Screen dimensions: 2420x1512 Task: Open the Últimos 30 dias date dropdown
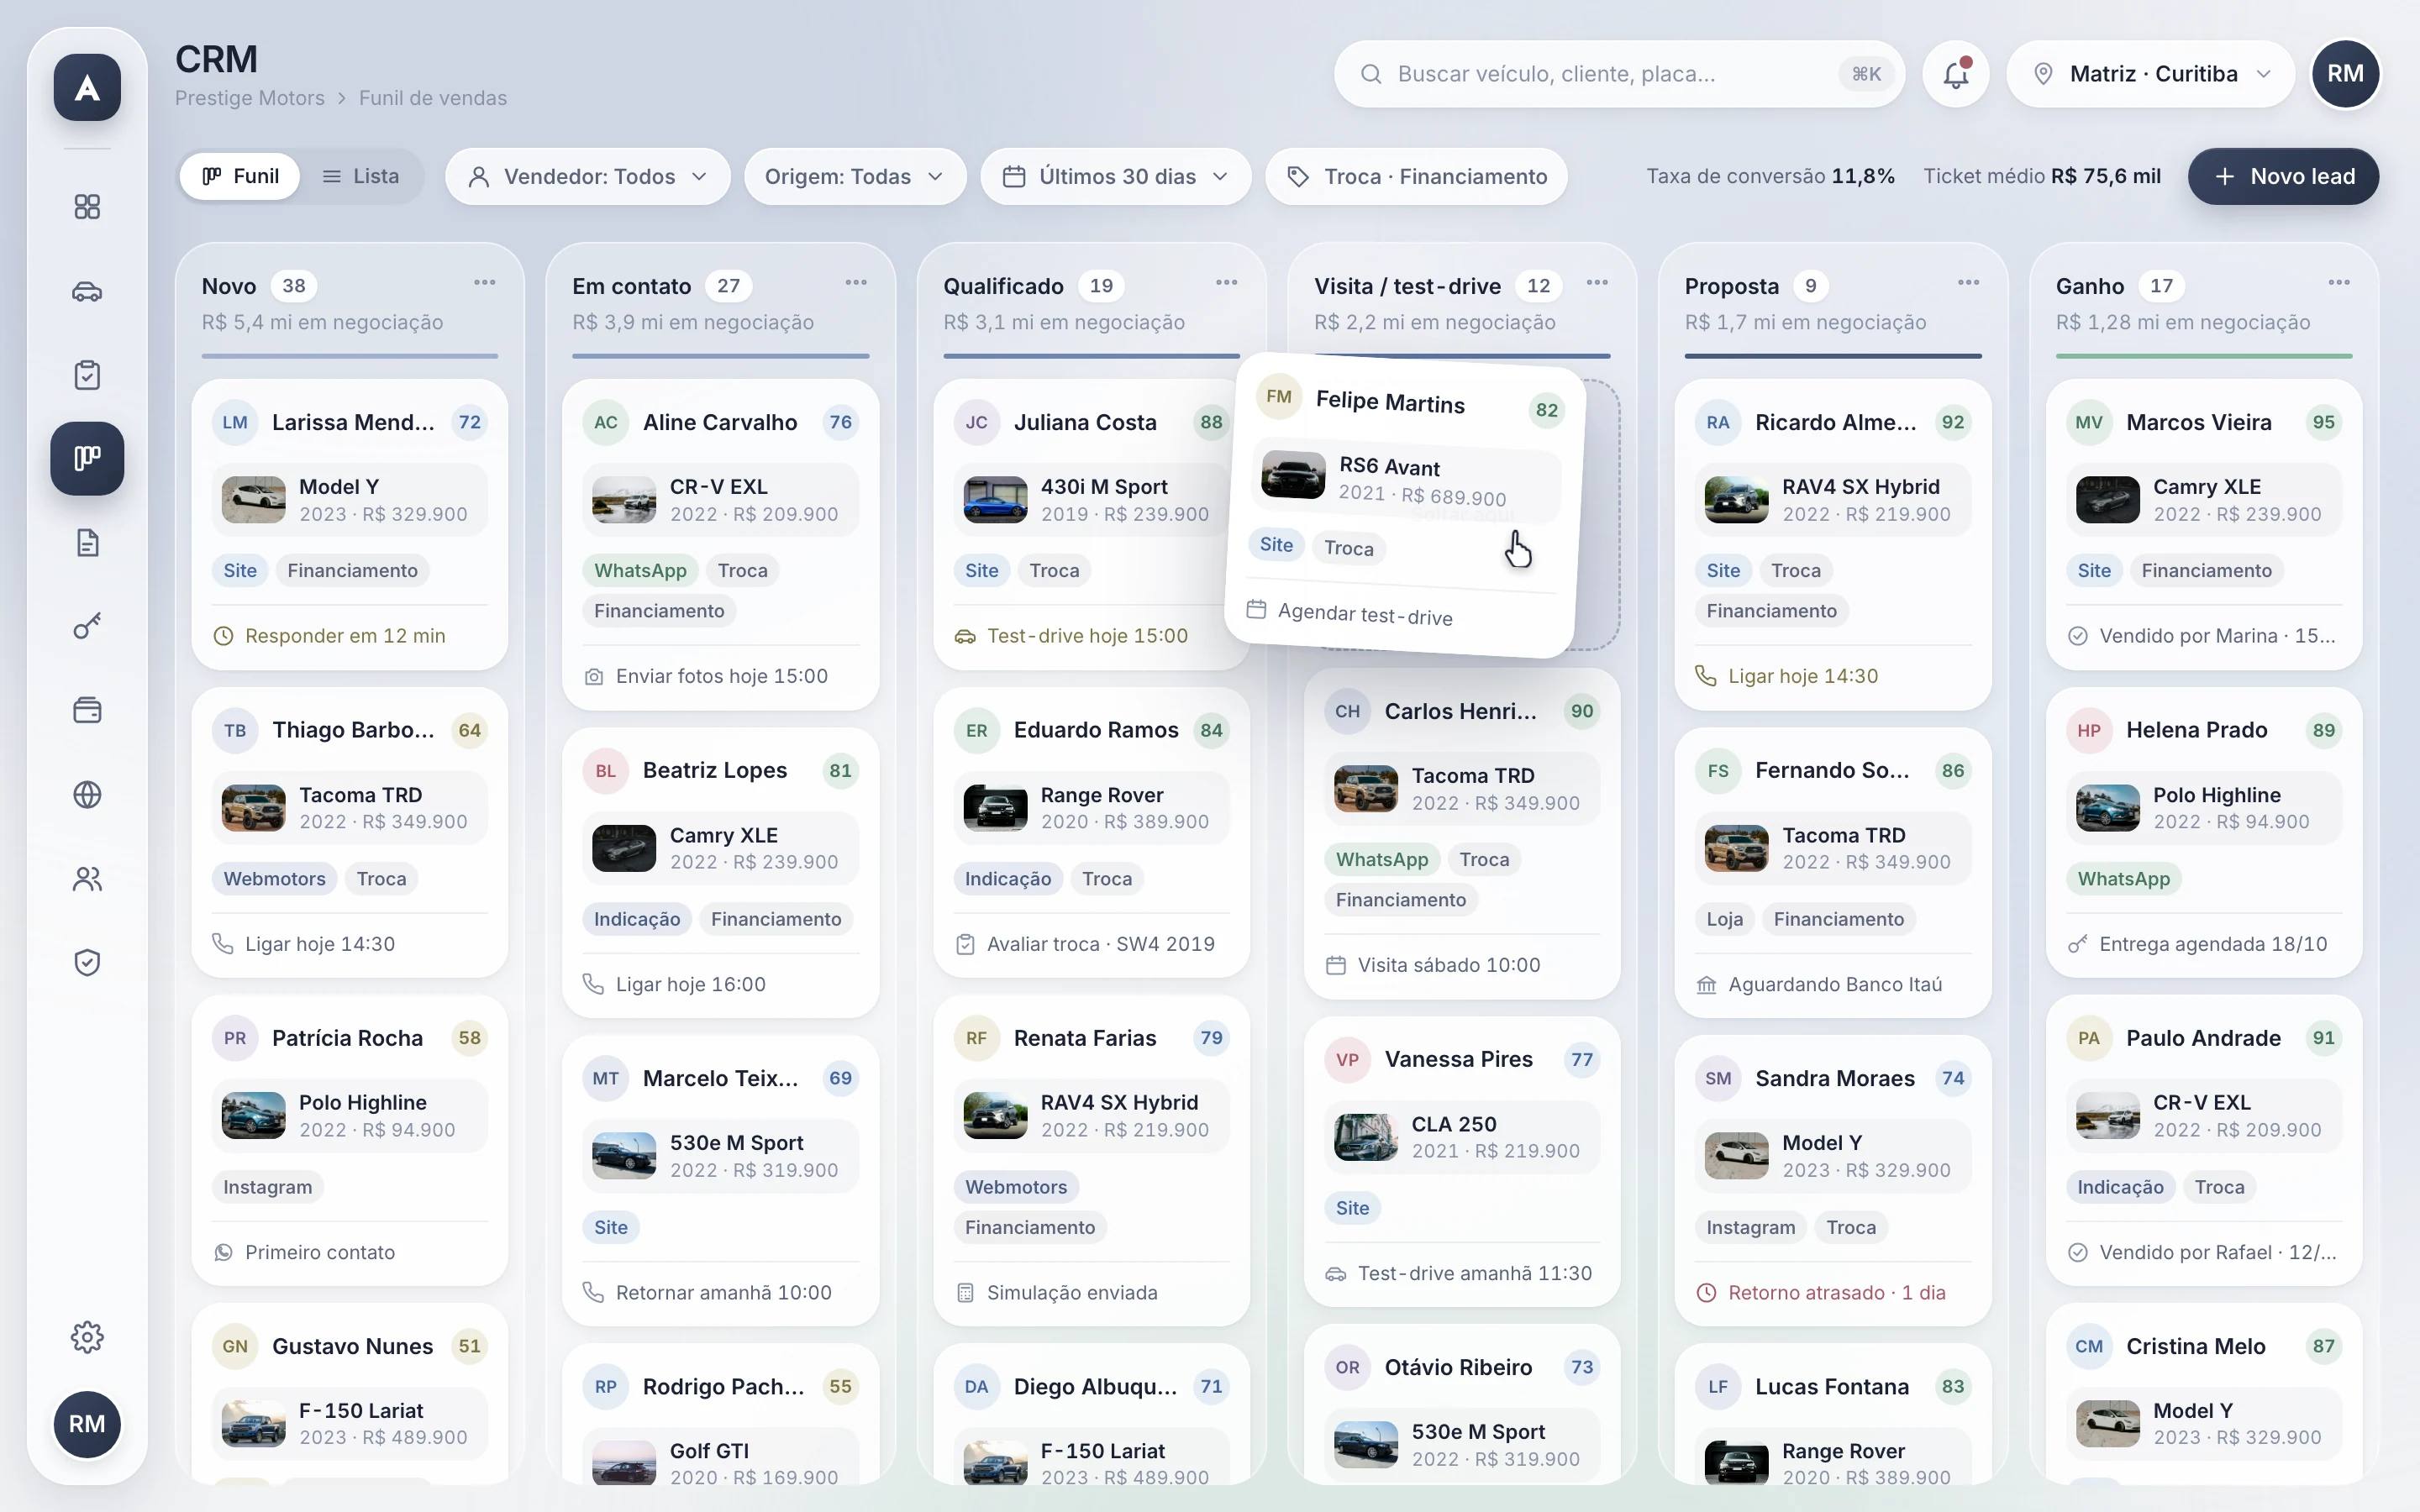1116,177
